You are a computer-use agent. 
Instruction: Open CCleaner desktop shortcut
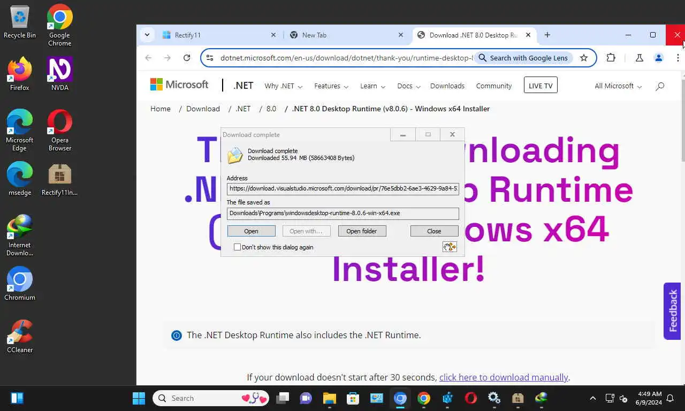pyautogui.click(x=20, y=336)
